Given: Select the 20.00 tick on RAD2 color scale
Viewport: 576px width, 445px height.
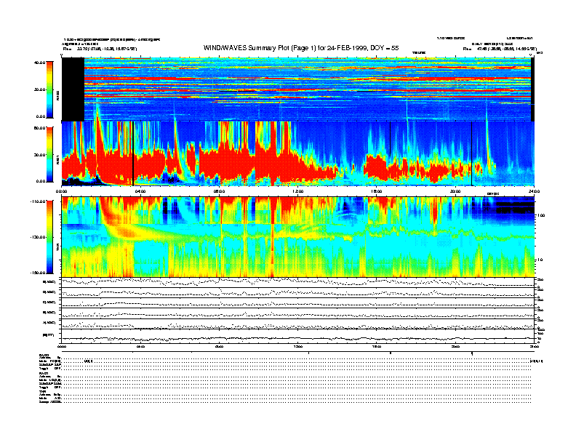Looking at the screenshot, I should coord(39,89).
